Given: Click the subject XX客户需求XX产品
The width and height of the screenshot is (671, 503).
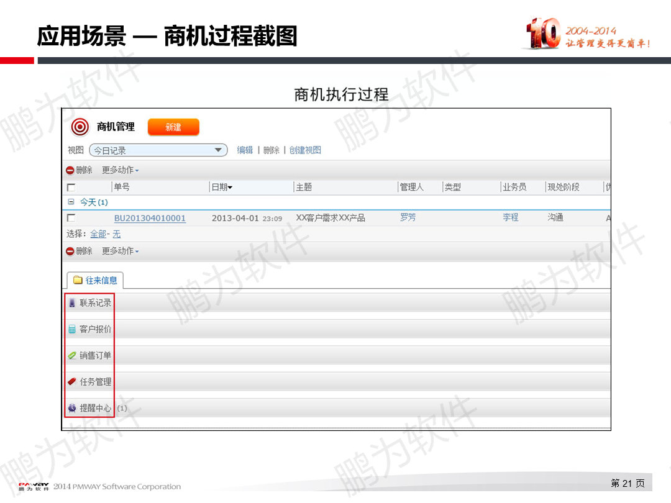Looking at the screenshot, I should pyautogui.click(x=331, y=218).
